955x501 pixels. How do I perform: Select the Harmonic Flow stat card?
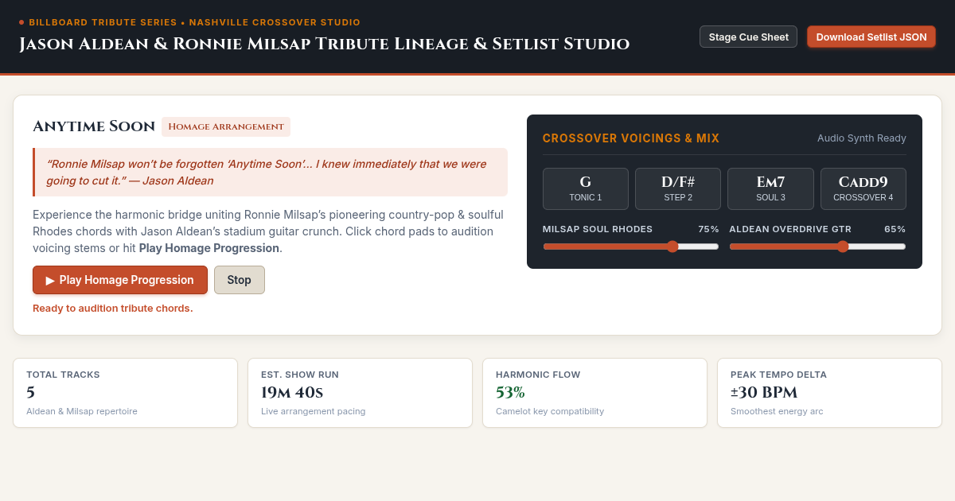click(x=595, y=393)
